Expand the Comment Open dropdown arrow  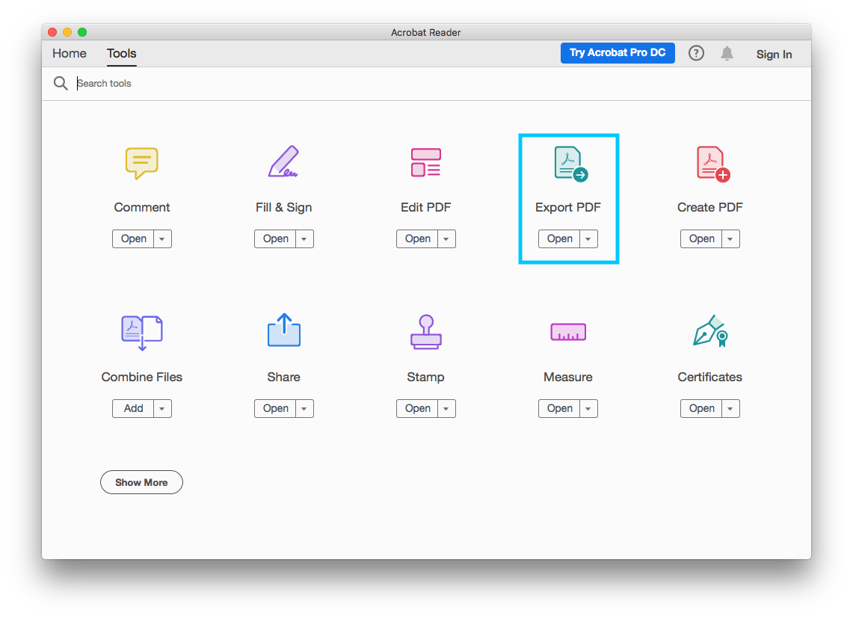click(162, 238)
